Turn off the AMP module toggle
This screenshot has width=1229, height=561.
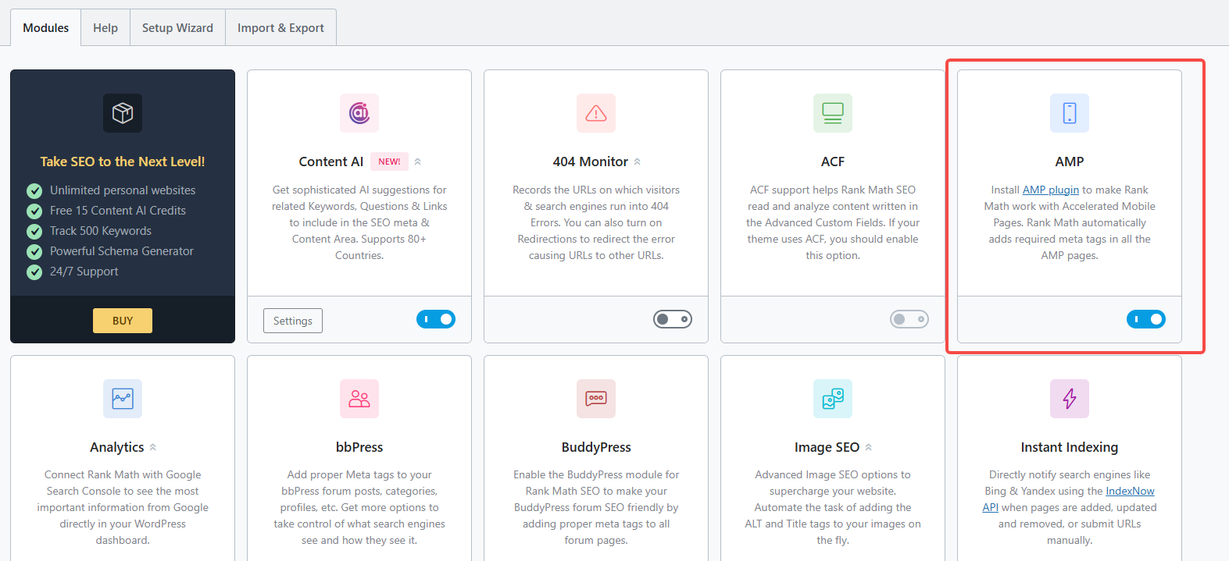tap(1146, 319)
